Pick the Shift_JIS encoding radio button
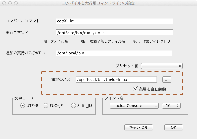 point(74,106)
